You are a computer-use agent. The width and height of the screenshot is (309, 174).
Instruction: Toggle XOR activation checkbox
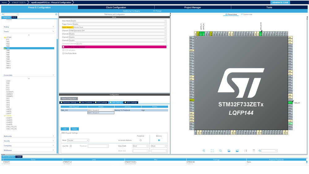coord(63,50)
